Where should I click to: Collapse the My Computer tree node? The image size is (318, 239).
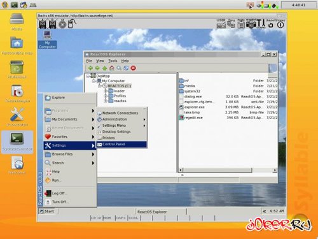(94, 81)
